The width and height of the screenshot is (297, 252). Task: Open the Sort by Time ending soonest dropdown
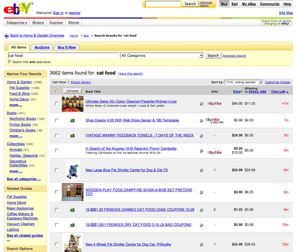click(x=243, y=82)
